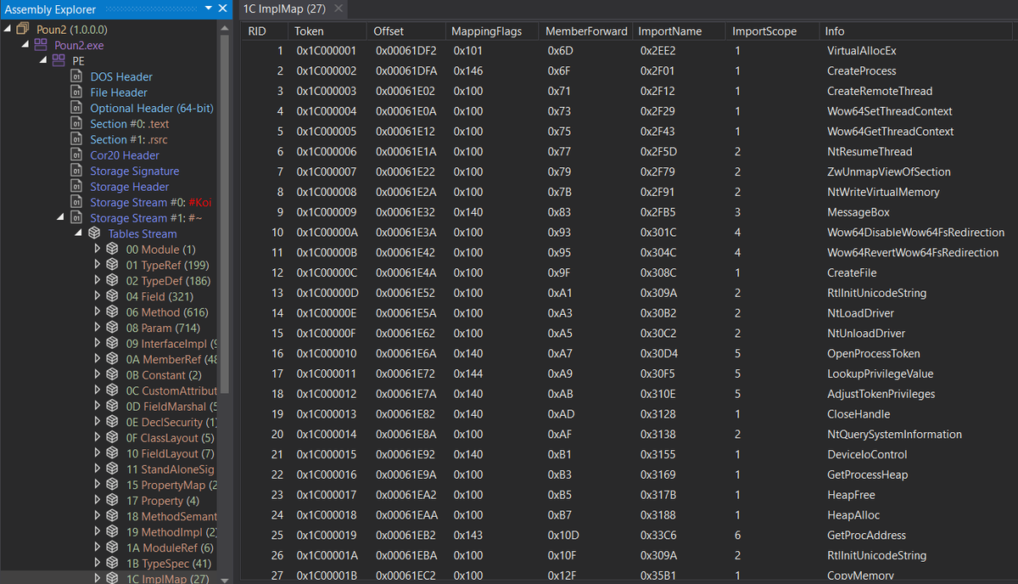1018x584 pixels.
Task: Click the Poun2 assembly icon
Action: (x=23, y=30)
